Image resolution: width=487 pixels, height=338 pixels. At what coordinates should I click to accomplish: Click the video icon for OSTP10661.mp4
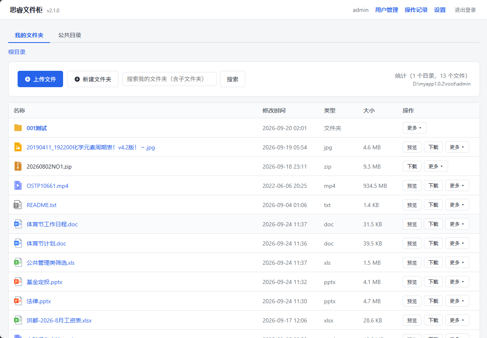pos(18,186)
